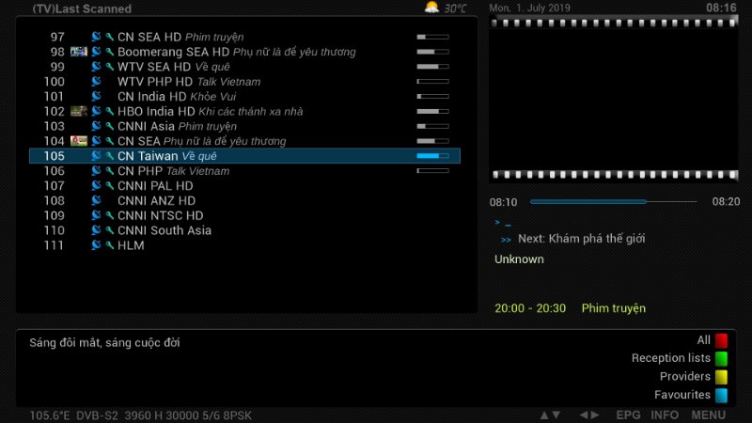Viewport: 752px width, 423px height.
Task: Click key icon on CN SEA HD row
Action: point(110,37)
